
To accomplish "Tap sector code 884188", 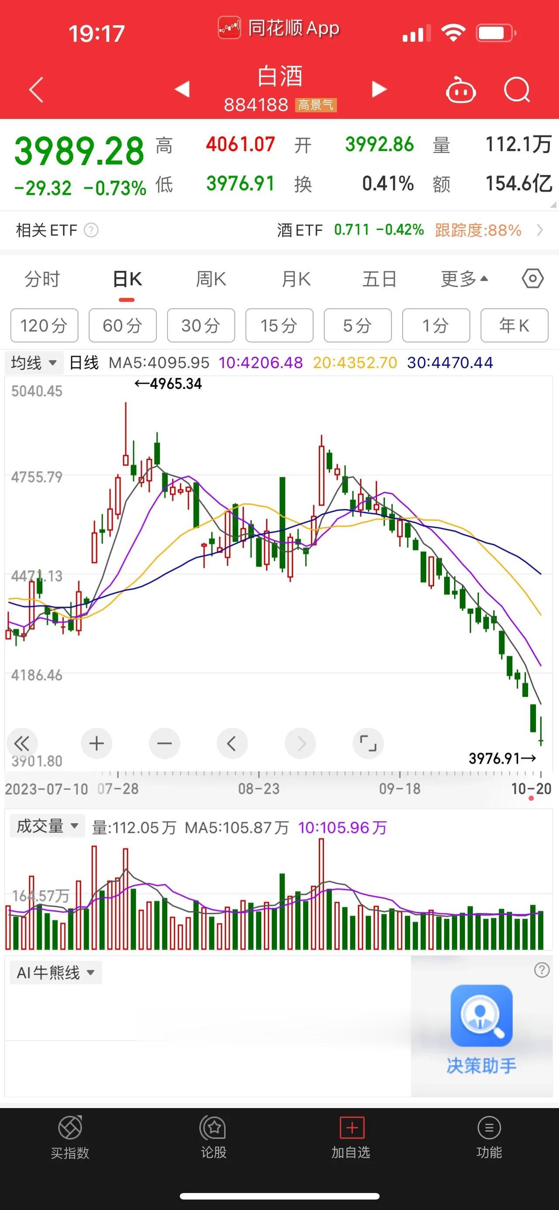I will click(x=256, y=105).
